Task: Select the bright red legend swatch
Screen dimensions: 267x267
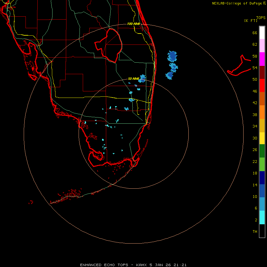Action: coord(262,85)
